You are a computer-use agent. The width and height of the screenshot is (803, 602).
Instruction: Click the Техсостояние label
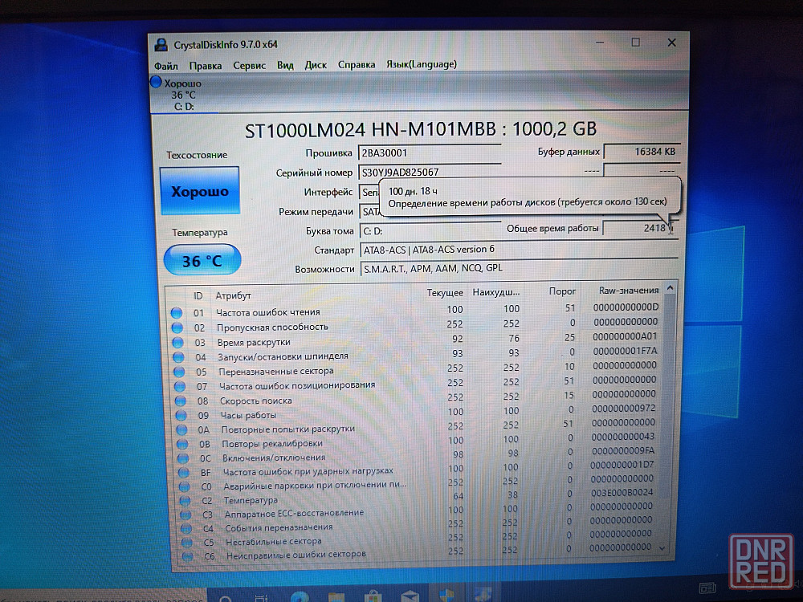click(197, 155)
